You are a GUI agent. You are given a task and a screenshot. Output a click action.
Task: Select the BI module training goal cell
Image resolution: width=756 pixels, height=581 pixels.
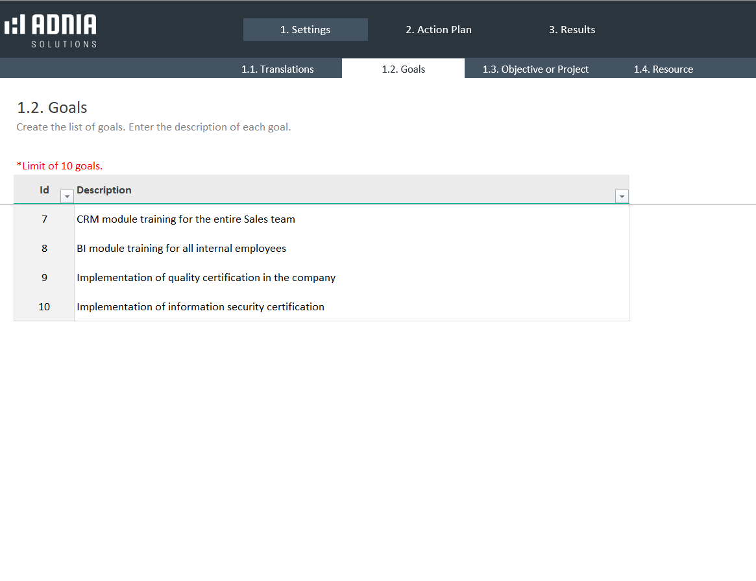tap(181, 249)
